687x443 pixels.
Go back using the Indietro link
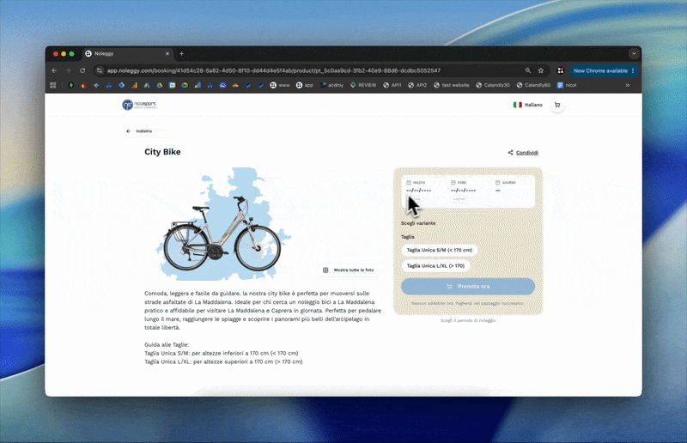139,131
